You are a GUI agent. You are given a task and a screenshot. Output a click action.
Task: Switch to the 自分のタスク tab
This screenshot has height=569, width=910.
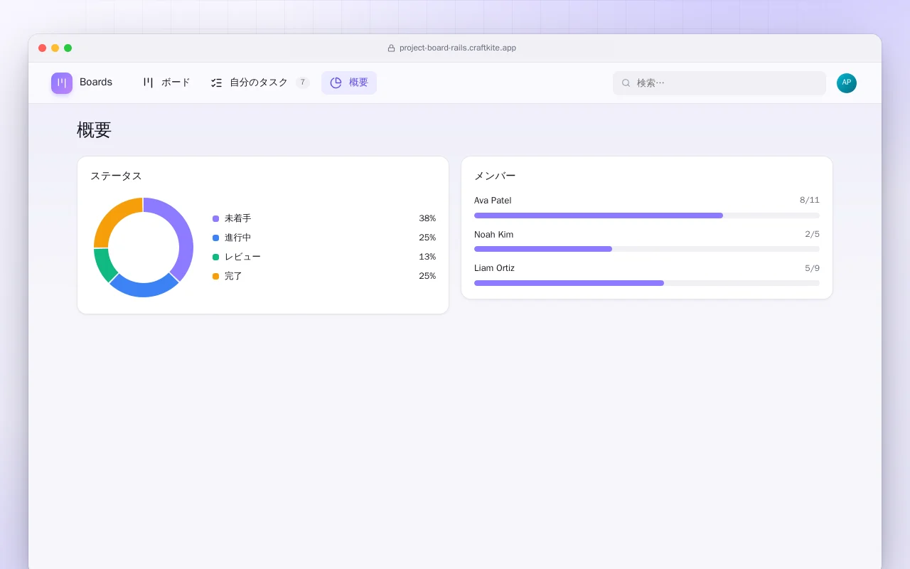(x=260, y=83)
